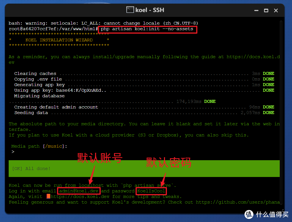
Task: Click the "KOEL INSTALLATION WIZARD" heading
Action: pos(59,40)
